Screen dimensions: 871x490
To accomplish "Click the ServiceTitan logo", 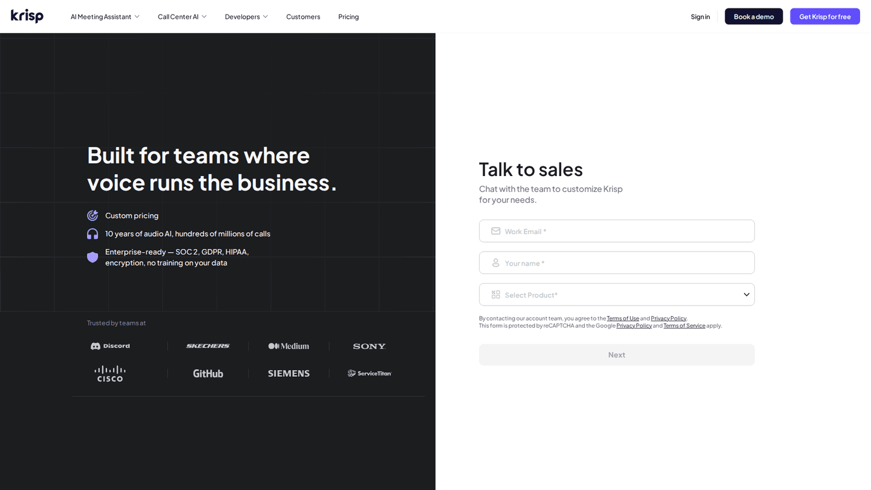I will 370,373.
